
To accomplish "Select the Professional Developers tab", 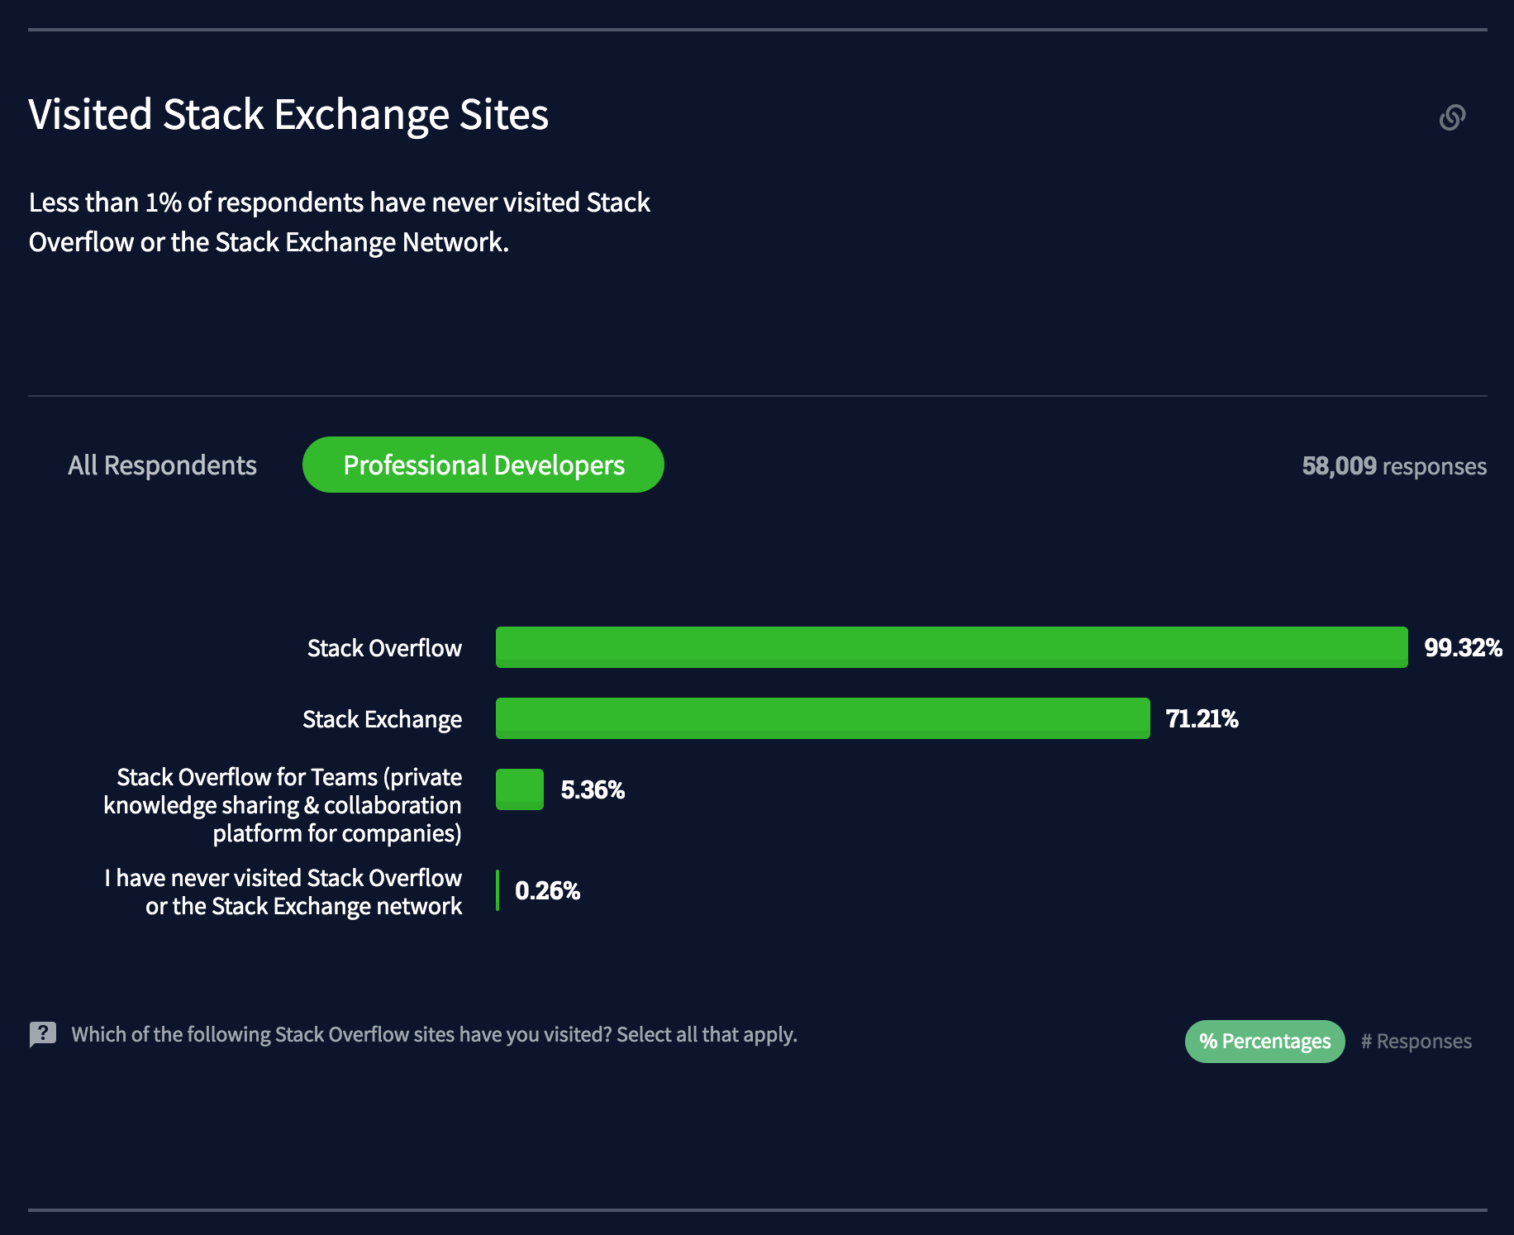I will (483, 465).
